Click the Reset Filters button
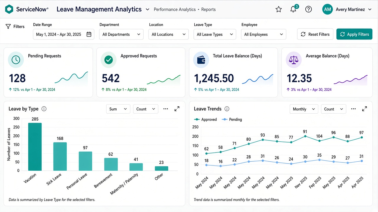The width and height of the screenshot is (378, 212). 315,34
